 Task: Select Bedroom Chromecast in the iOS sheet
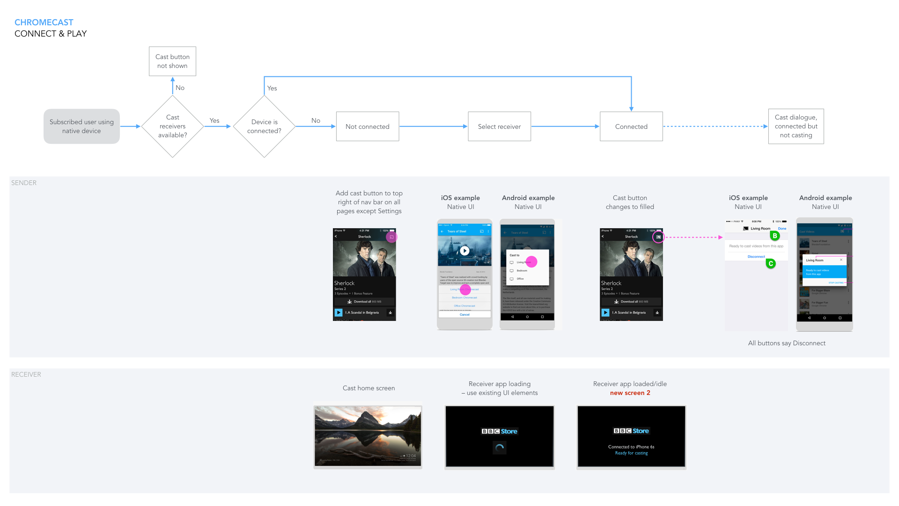pyautogui.click(x=464, y=298)
